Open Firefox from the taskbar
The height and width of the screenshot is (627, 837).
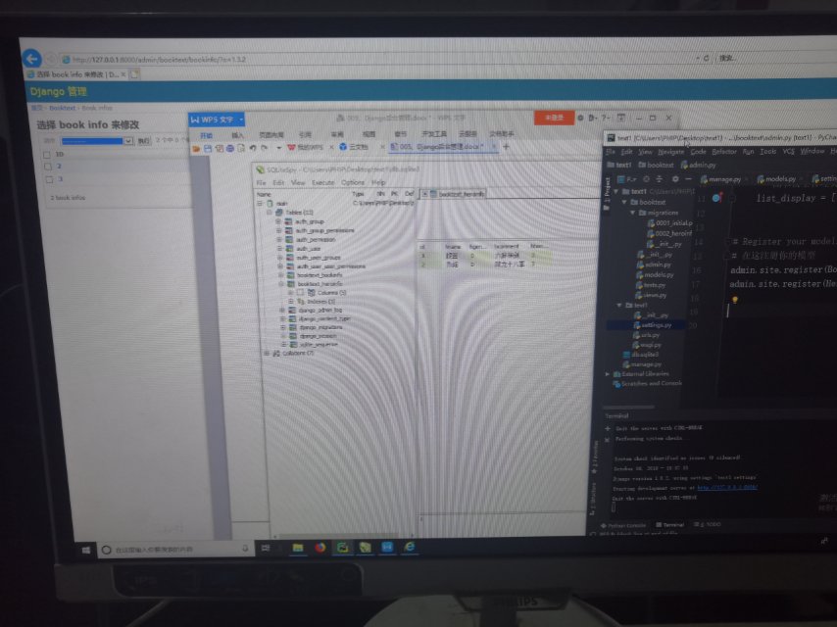[x=320, y=548]
